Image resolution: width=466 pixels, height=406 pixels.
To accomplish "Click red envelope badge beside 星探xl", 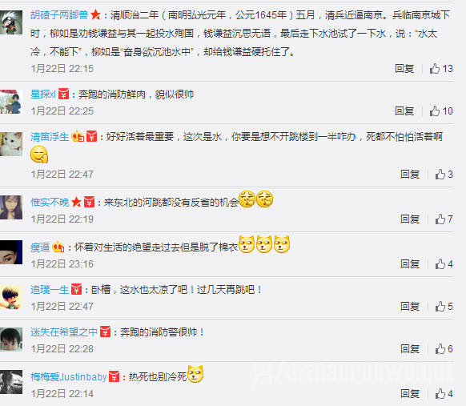I will coord(63,94).
